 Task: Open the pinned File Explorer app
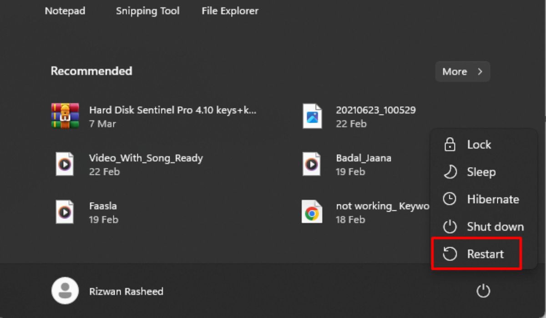(230, 11)
